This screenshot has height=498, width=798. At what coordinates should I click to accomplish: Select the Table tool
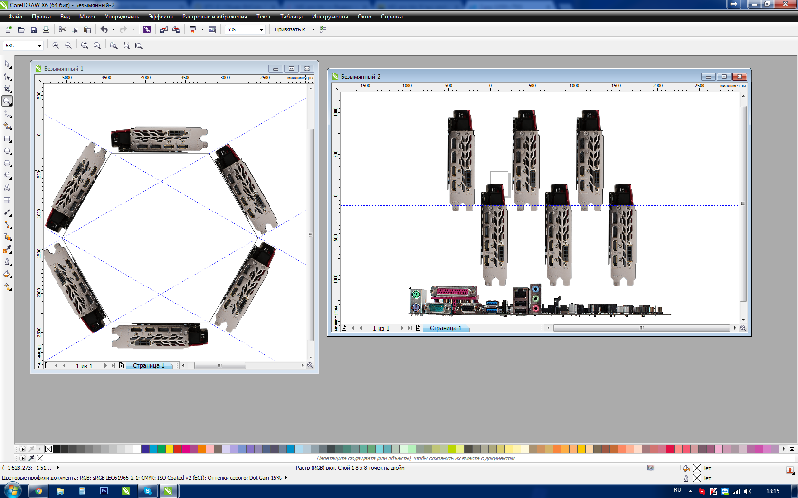[x=7, y=201]
